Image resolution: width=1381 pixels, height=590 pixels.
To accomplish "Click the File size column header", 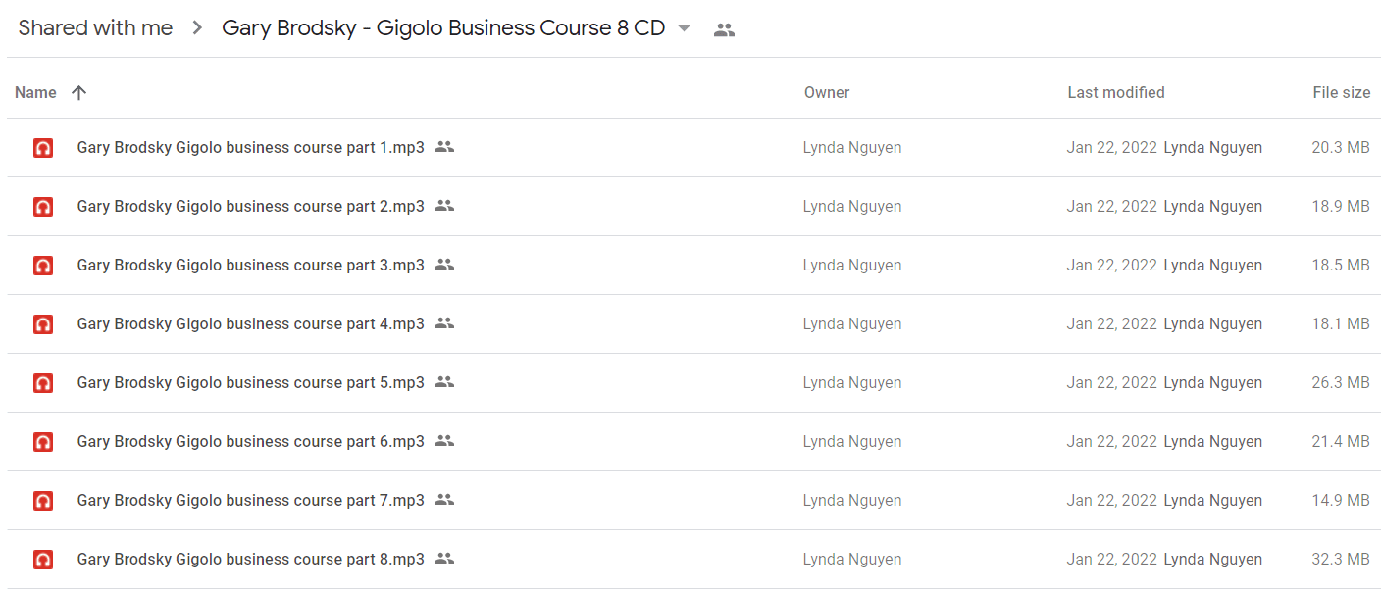I will (1341, 92).
